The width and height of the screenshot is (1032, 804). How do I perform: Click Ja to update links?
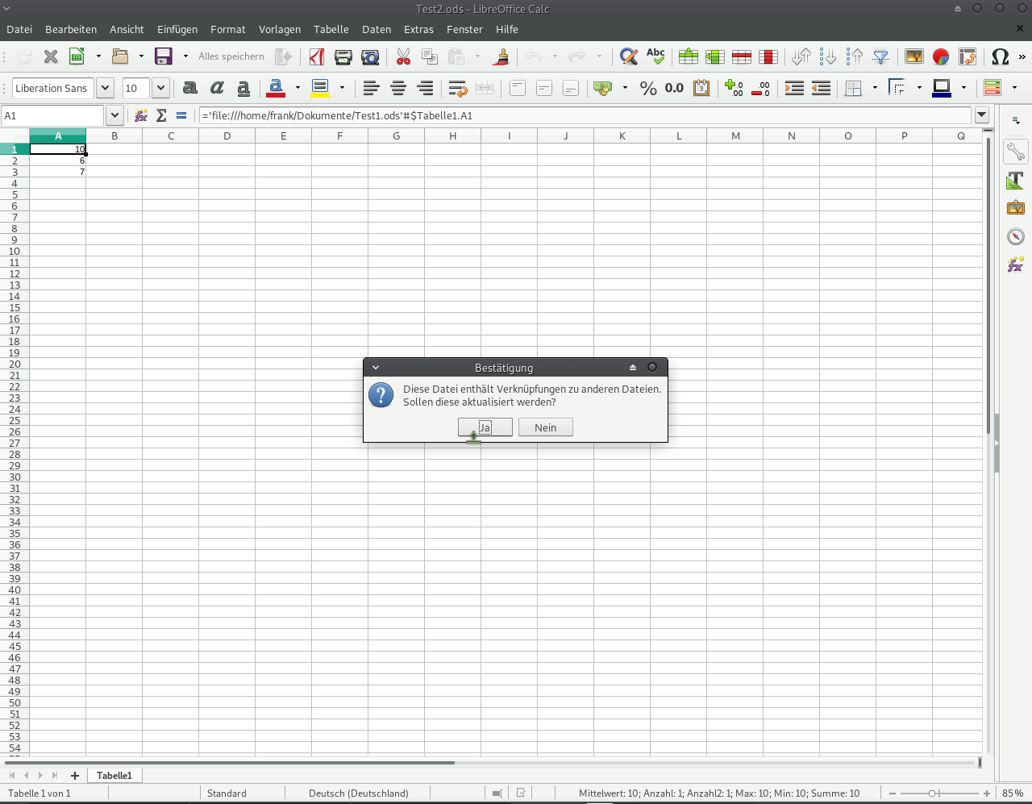[485, 427]
